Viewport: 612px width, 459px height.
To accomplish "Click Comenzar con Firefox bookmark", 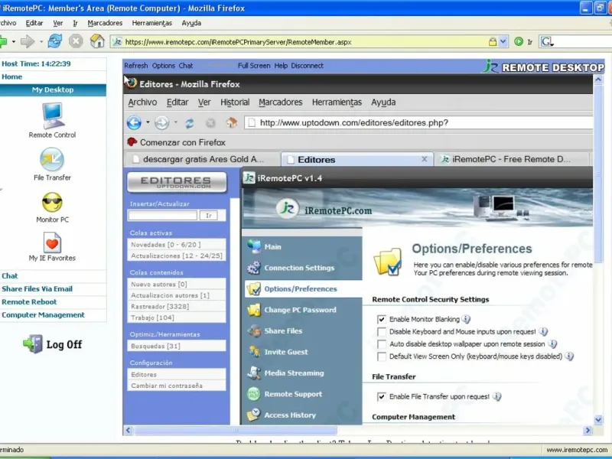I will click(x=177, y=142).
